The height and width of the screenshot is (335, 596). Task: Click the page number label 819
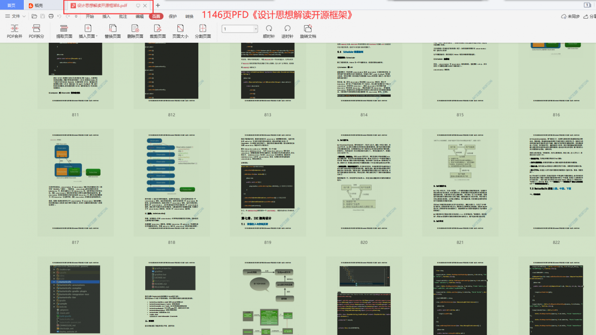tap(268, 242)
